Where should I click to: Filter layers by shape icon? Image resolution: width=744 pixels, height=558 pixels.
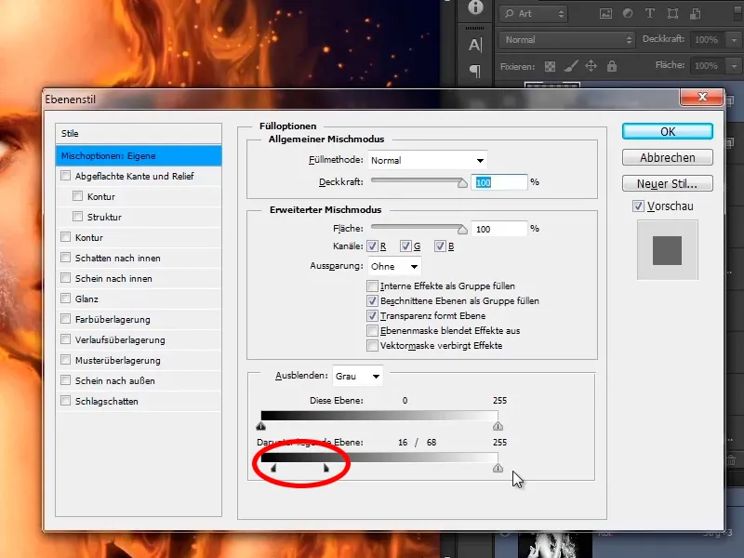coord(672,14)
